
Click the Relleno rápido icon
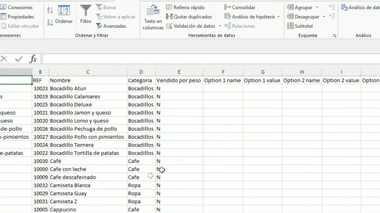click(169, 7)
